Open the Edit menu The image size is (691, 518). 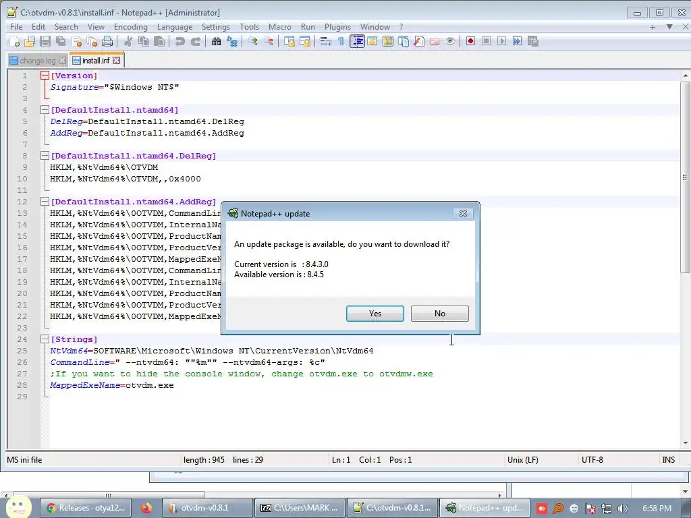[x=38, y=27]
